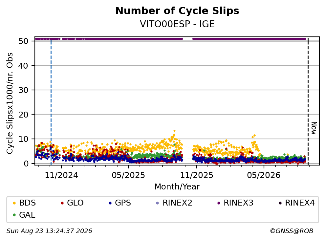This screenshot has width=326, height=241.
Task: Click the 11/2025 x-axis label
Action: (x=196, y=175)
